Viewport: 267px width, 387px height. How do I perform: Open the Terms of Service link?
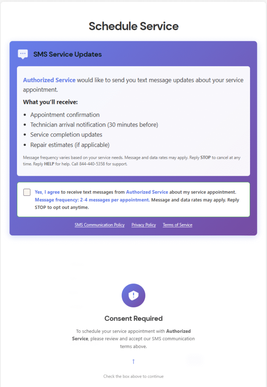pyautogui.click(x=177, y=225)
